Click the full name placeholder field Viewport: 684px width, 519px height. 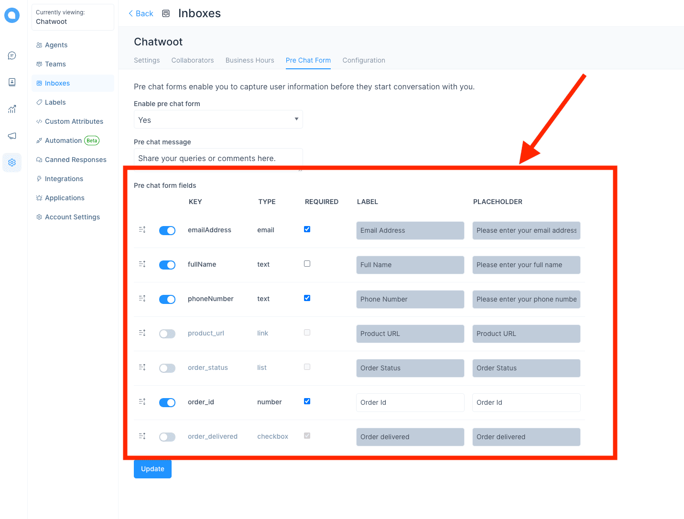coord(526,265)
